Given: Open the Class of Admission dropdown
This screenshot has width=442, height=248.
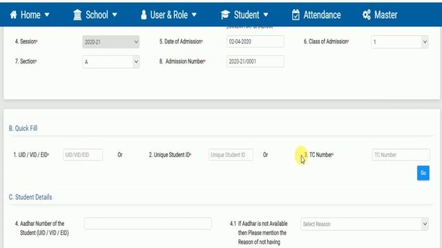Looking at the screenshot, I should (x=400, y=42).
